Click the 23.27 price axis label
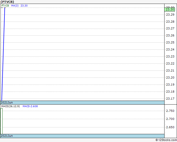 point(170,28)
